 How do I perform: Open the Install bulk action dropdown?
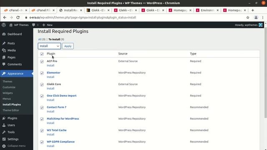[49, 46]
